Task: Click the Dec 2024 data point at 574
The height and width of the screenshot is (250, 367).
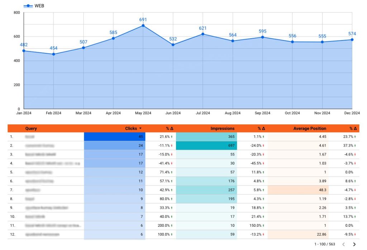Action: coord(352,40)
